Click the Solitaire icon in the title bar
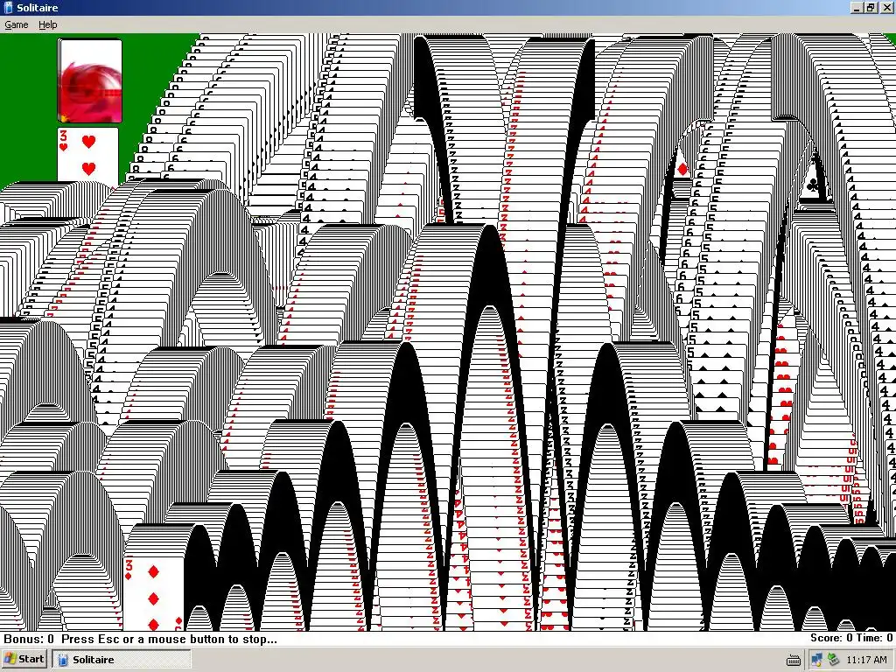Screen dimensions: 896x672 [8, 7]
